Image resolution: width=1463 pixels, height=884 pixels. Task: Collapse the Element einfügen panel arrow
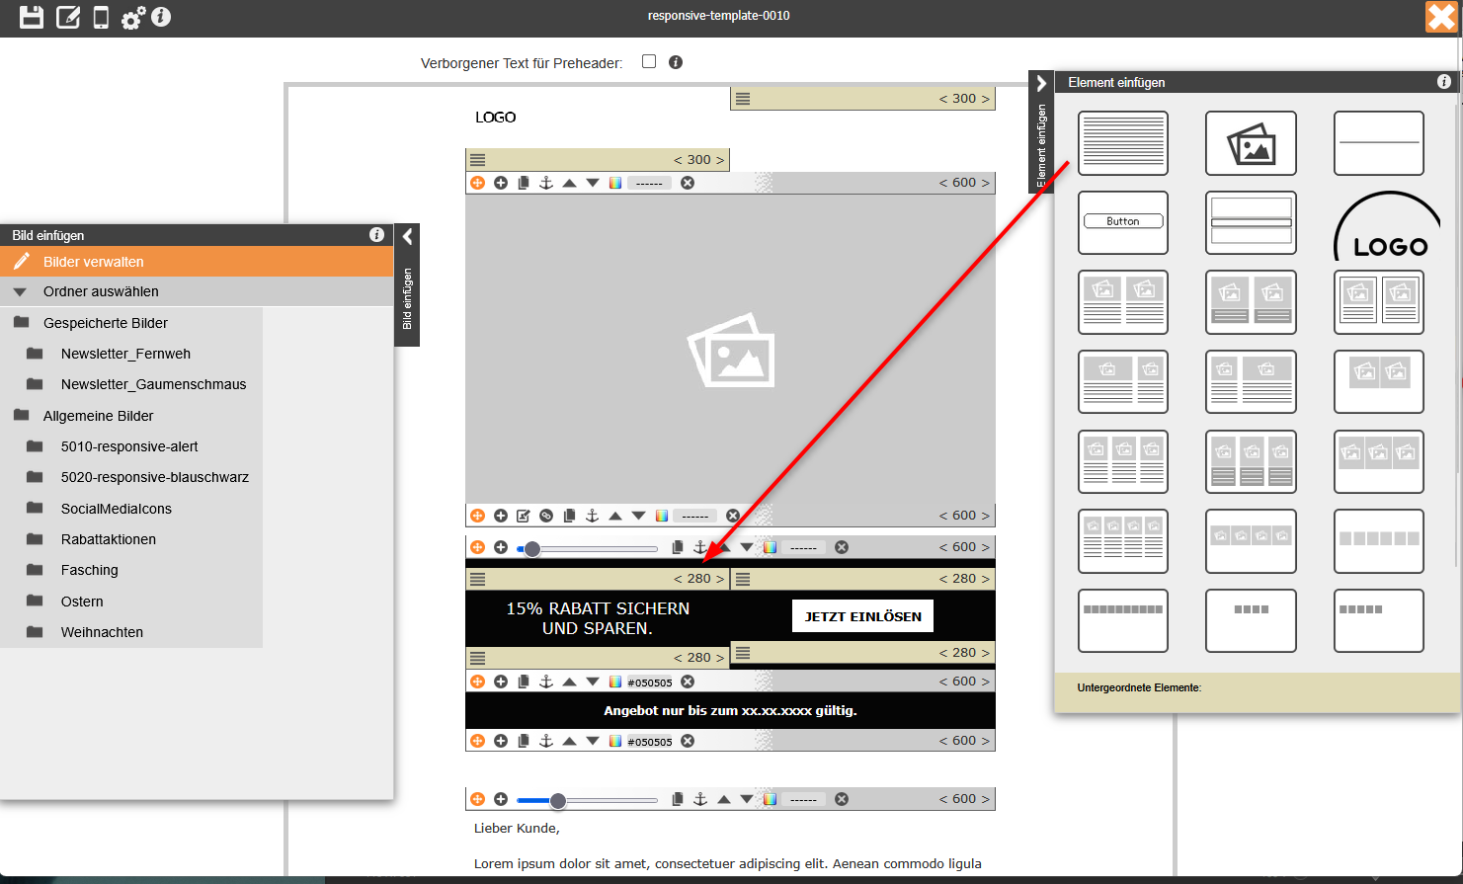1041,83
